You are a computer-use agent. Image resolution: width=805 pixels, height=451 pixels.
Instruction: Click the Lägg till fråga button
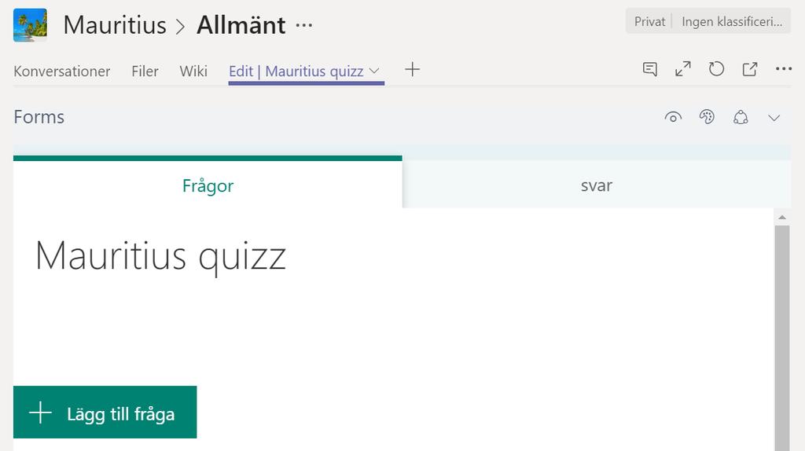[105, 412]
